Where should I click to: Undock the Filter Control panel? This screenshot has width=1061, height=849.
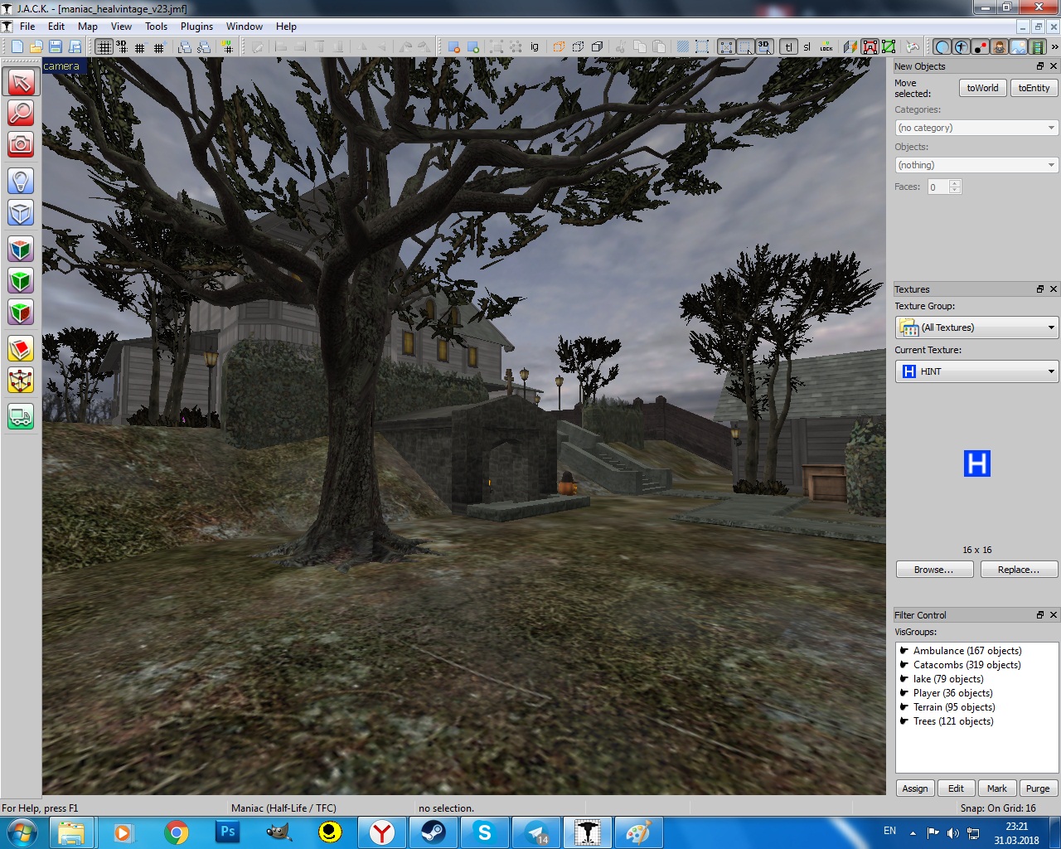pyautogui.click(x=1040, y=615)
